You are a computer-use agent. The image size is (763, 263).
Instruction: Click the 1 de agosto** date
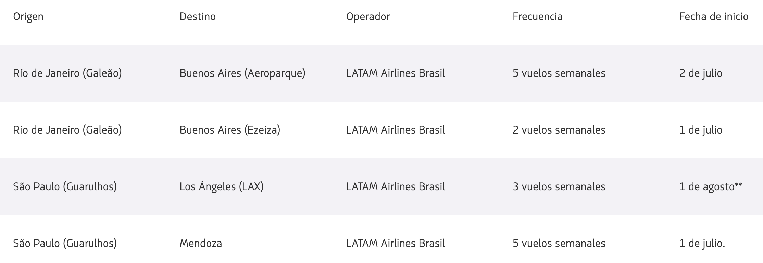pyautogui.click(x=711, y=187)
